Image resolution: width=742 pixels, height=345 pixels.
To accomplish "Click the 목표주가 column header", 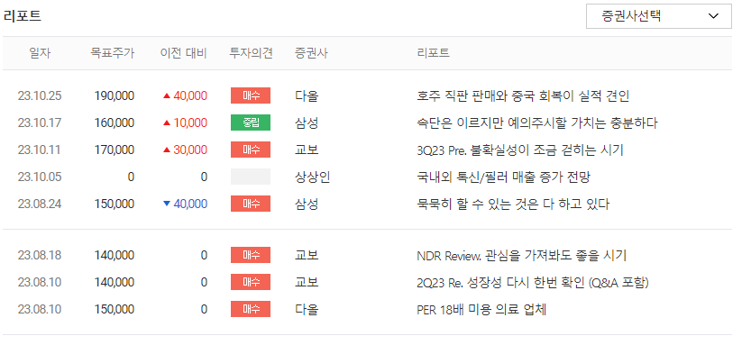I will [x=112, y=53].
